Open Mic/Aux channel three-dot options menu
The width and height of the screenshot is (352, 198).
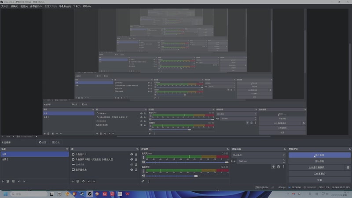[x=143, y=157]
